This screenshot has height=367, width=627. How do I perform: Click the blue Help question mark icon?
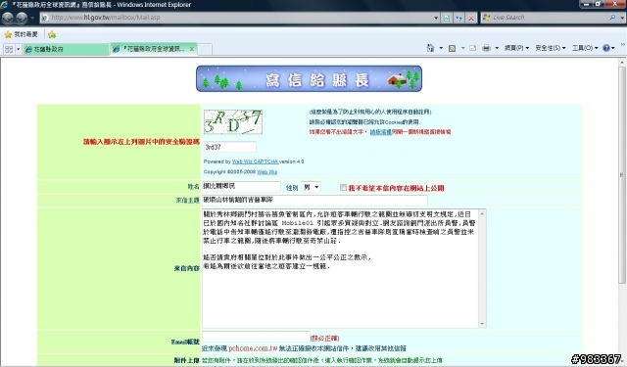(606, 48)
